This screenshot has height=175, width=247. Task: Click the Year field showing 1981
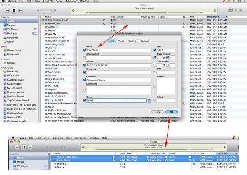click(166, 50)
